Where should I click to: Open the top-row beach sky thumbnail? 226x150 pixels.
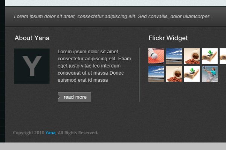point(174,56)
